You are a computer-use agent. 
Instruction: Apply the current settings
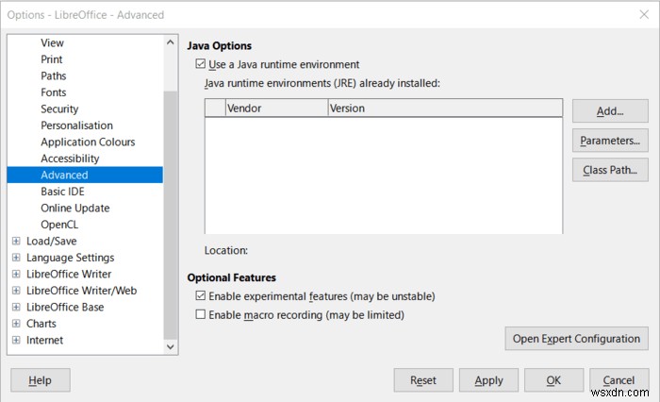[x=488, y=380]
